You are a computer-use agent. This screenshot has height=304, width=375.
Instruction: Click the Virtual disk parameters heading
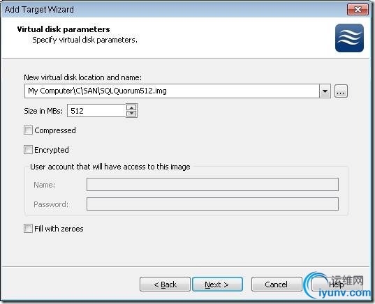(x=64, y=29)
